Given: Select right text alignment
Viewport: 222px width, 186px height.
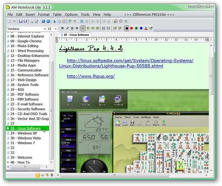Looking at the screenshot, I should 93,28.
